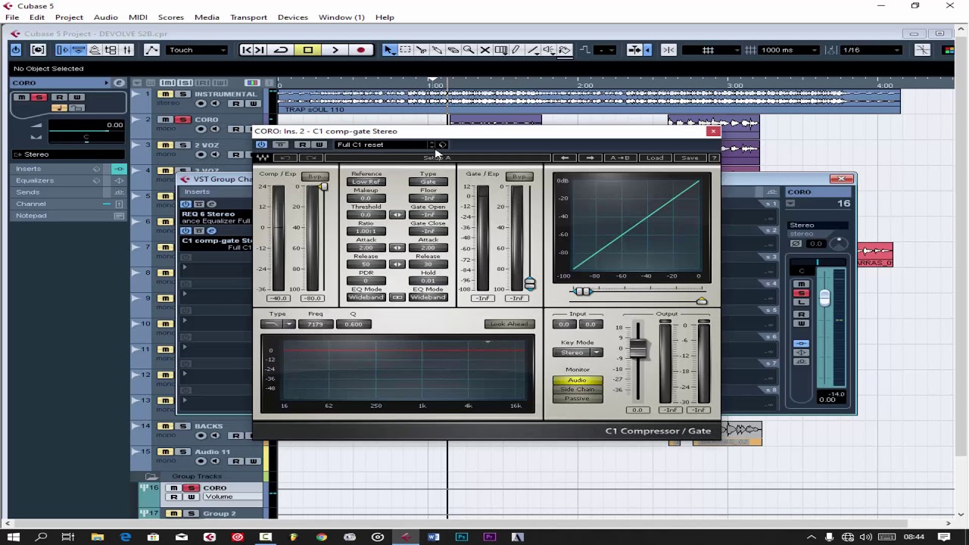Select Audio monitor mode
This screenshot has height=545, width=969.
pyautogui.click(x=577, y=380)
